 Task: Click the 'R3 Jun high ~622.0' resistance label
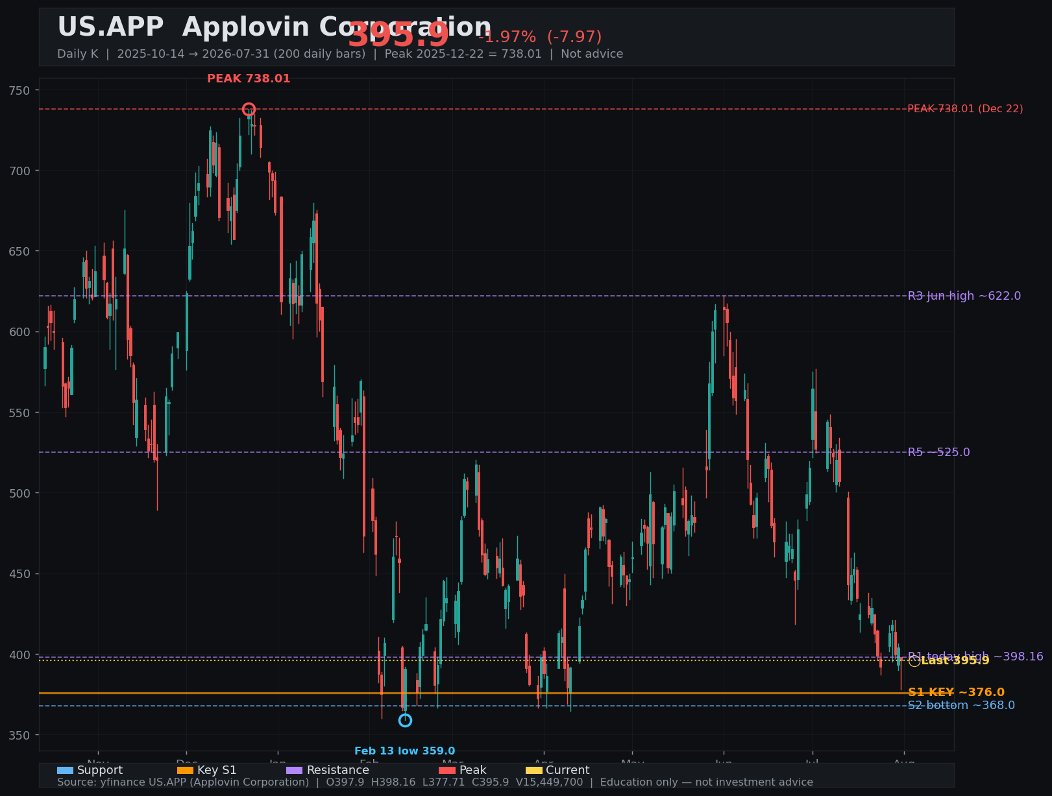(964, 296)
